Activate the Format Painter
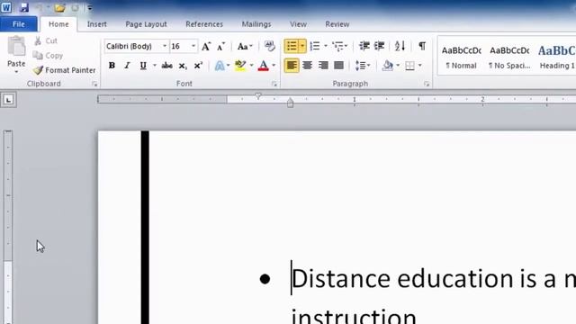This screenshot has height=324, width=576. (x=64, y=70)
